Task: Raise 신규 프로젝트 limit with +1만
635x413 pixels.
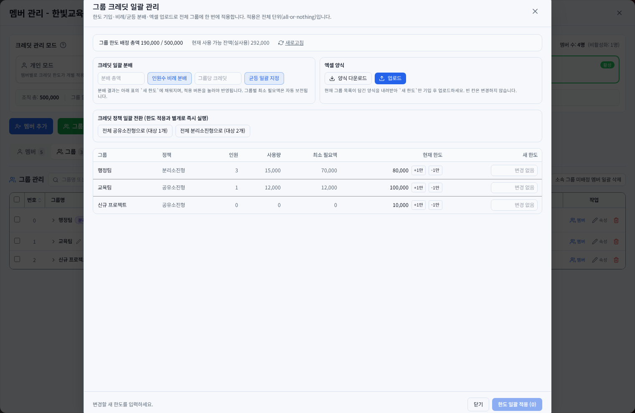Action: 419,205
